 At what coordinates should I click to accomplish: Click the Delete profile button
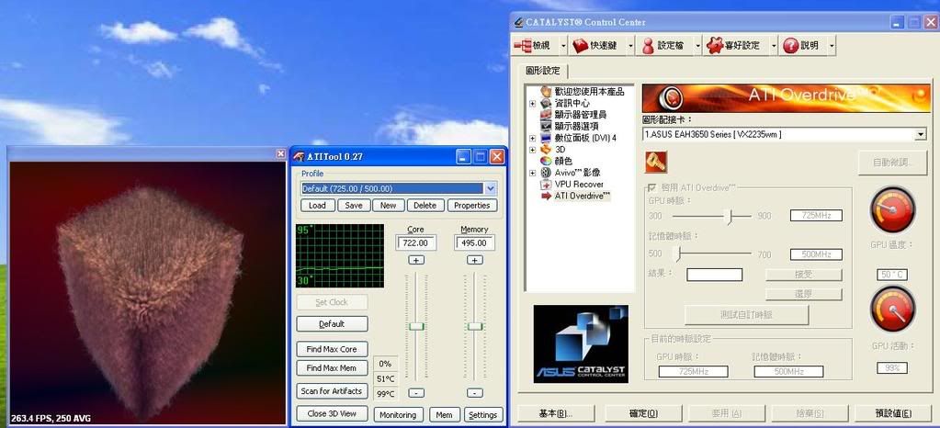click(x=425, y=206)
